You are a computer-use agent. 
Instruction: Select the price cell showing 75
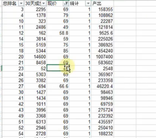[x=58, y=45]
